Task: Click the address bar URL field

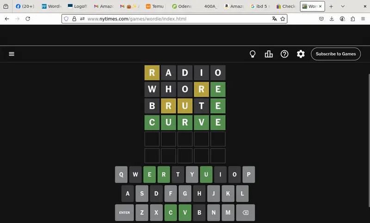Action: pyautogui.click(x=174, y=19)
